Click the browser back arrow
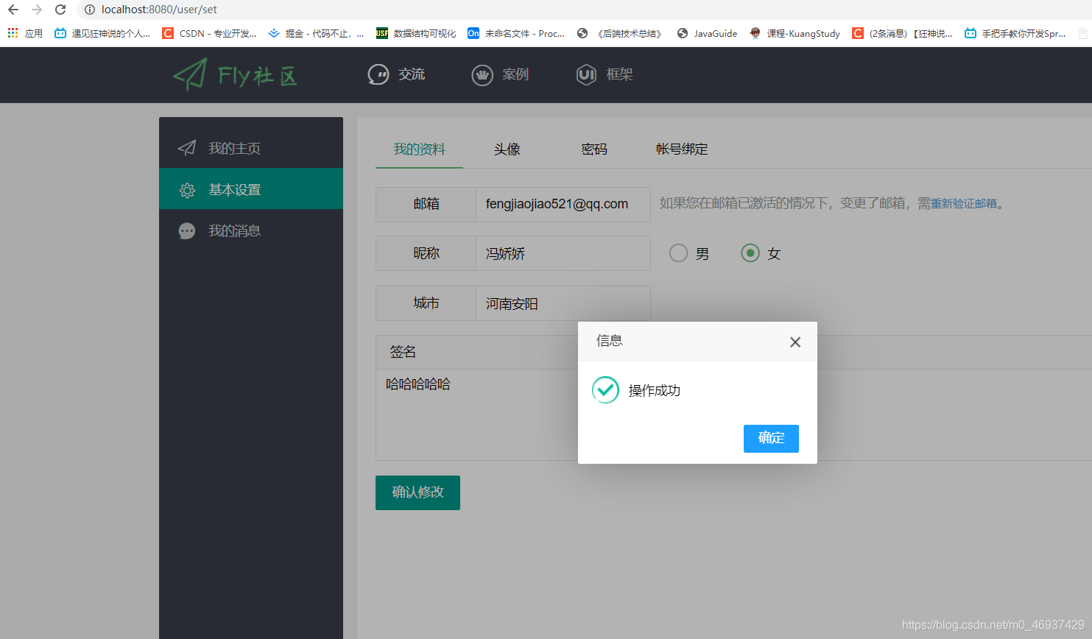 pyautogui.click(x=13, y=10)
